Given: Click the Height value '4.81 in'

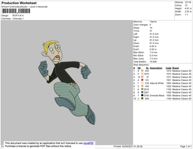Looking at the screenshot, I should coord(188,8).
